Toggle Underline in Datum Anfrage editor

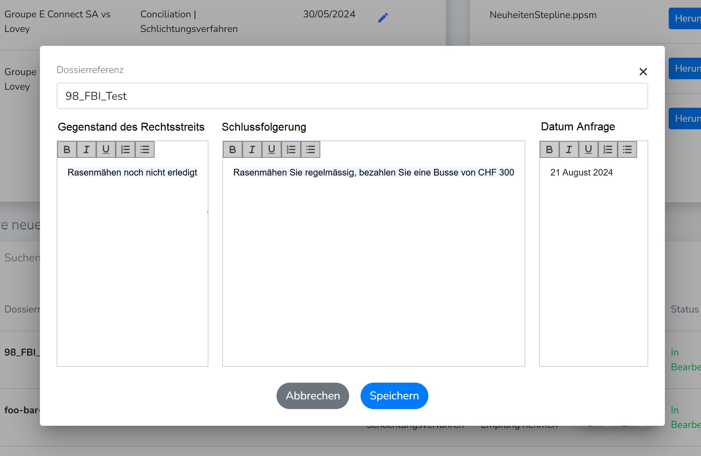pos(588,149)
